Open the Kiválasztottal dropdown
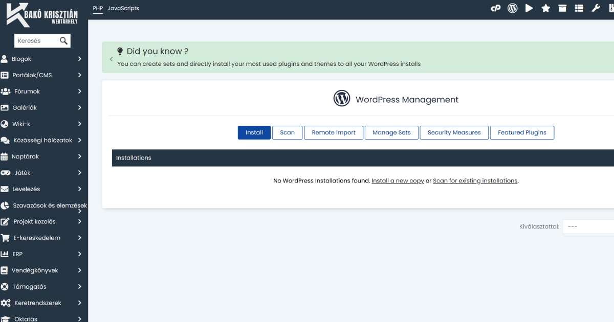Image resolution: width=614 pixels, height=322 pixels. click(x=588, y=226)
